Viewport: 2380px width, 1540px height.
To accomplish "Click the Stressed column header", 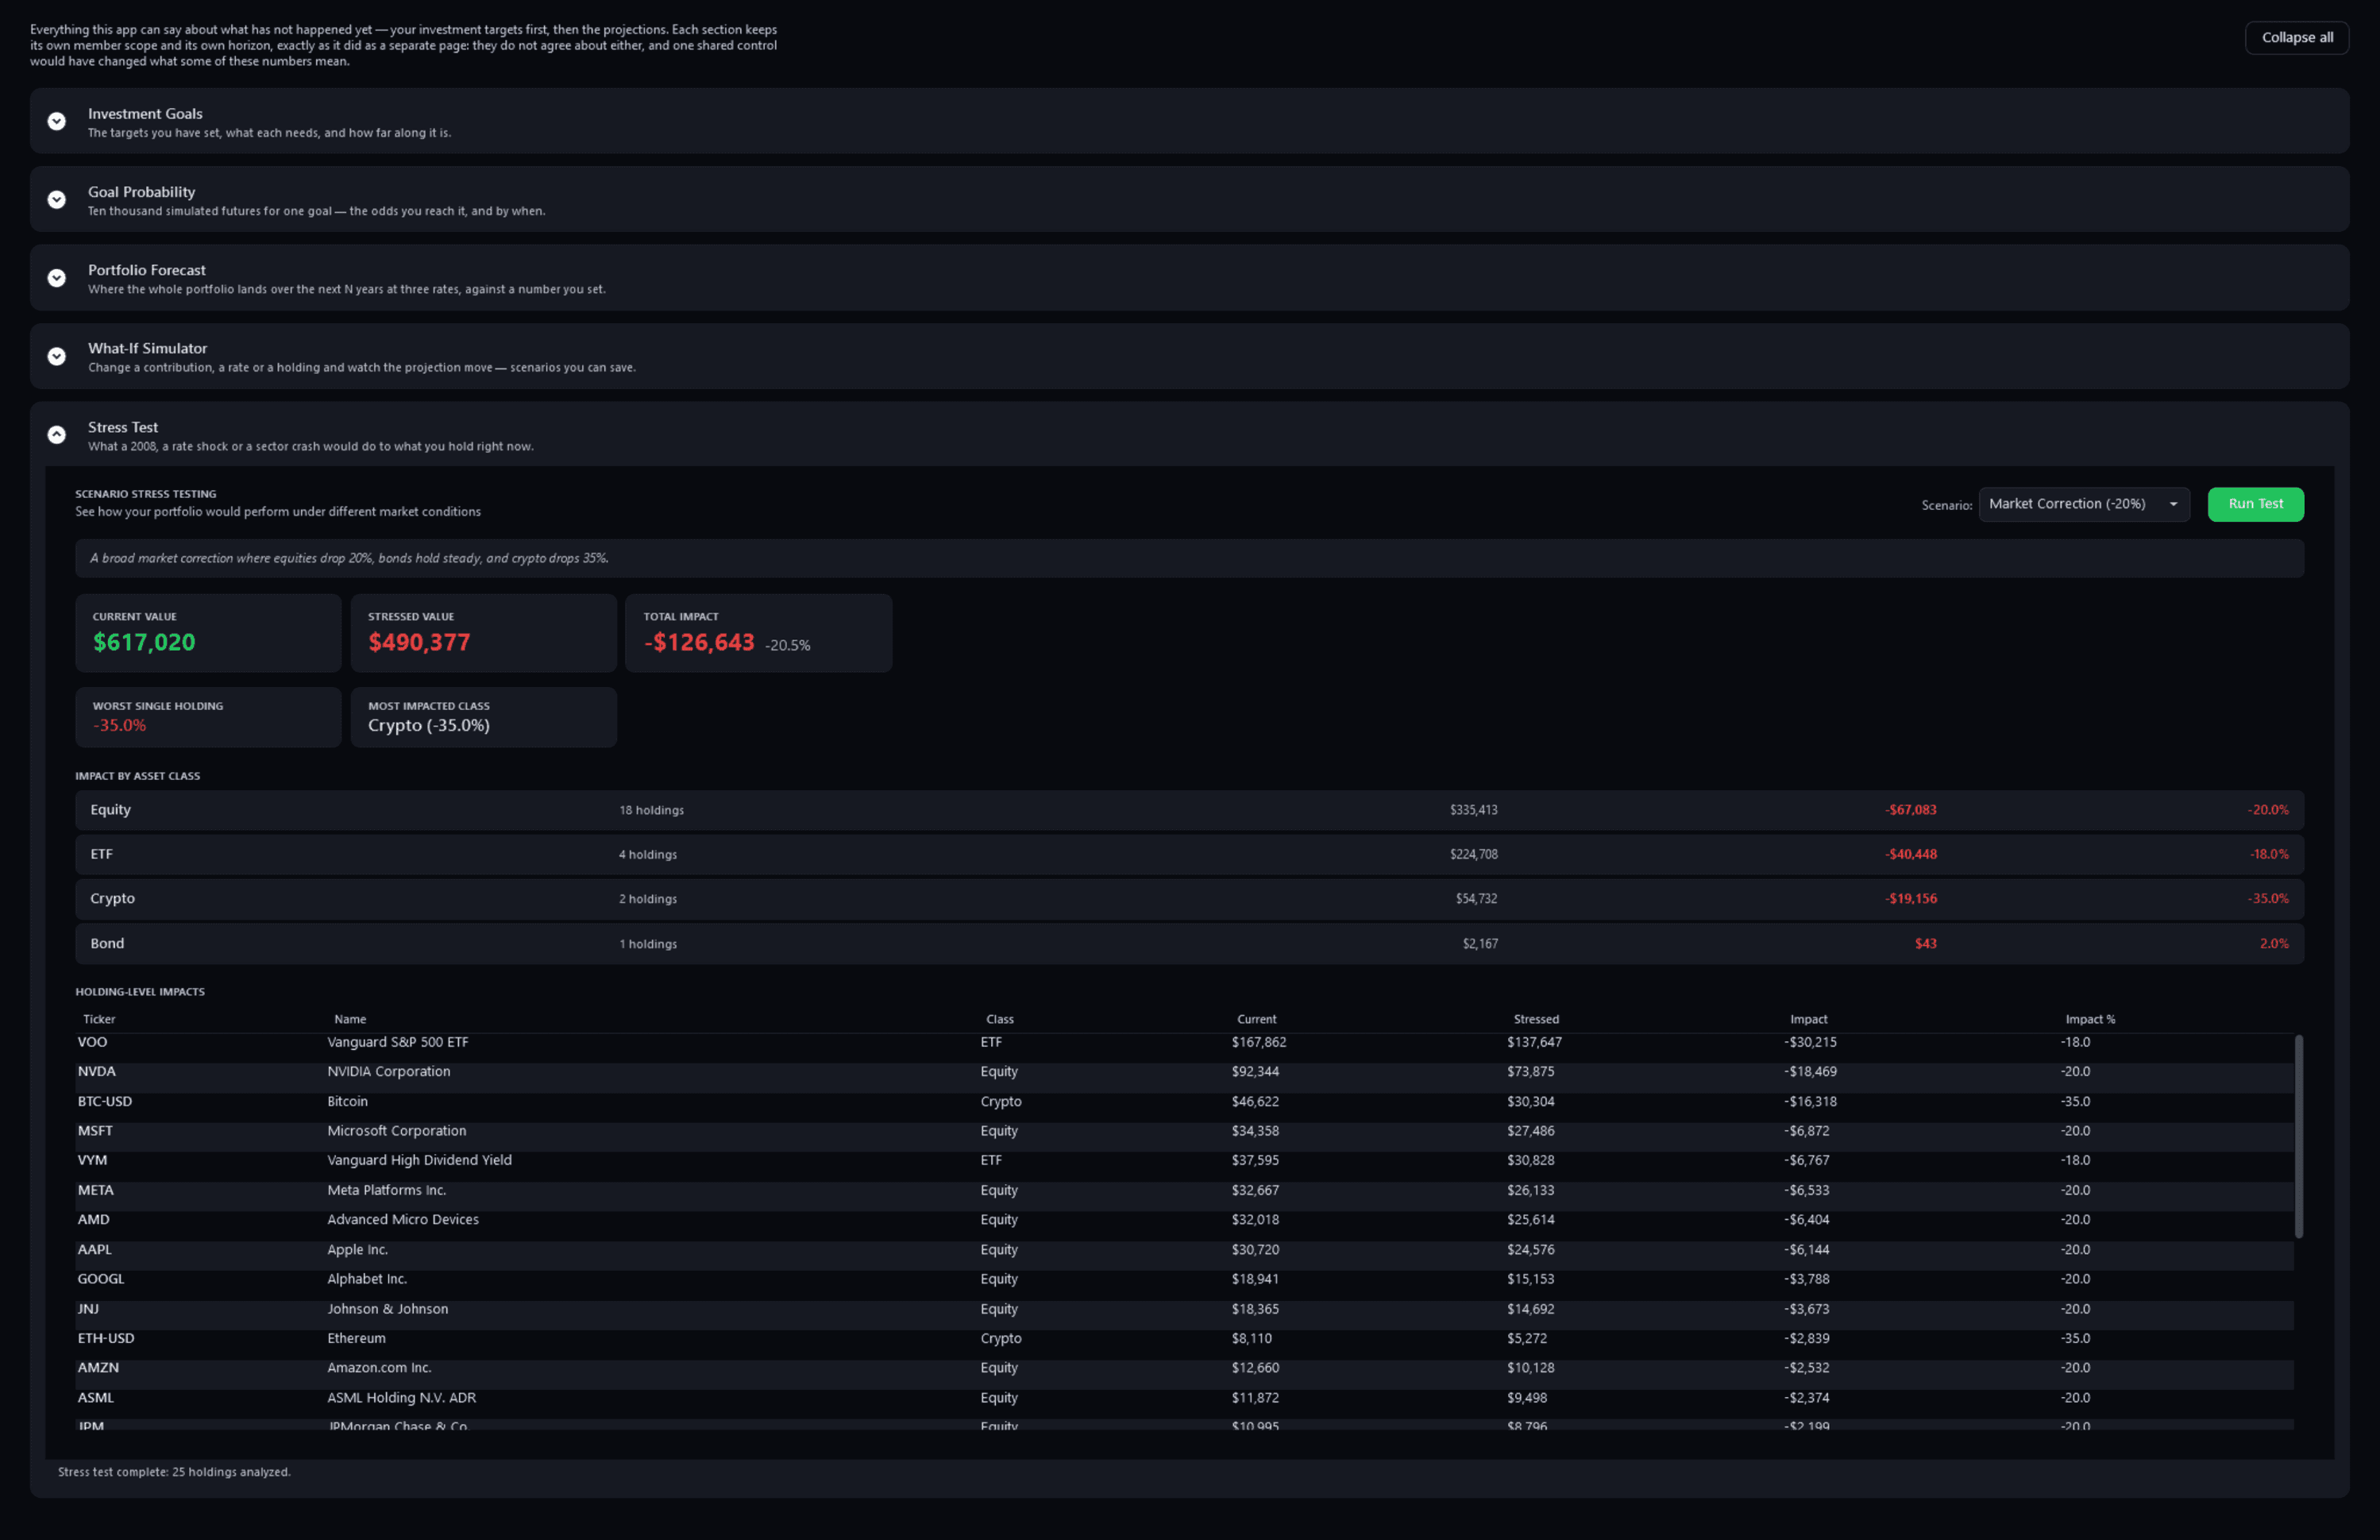I will click(x=1535, y=1019).
